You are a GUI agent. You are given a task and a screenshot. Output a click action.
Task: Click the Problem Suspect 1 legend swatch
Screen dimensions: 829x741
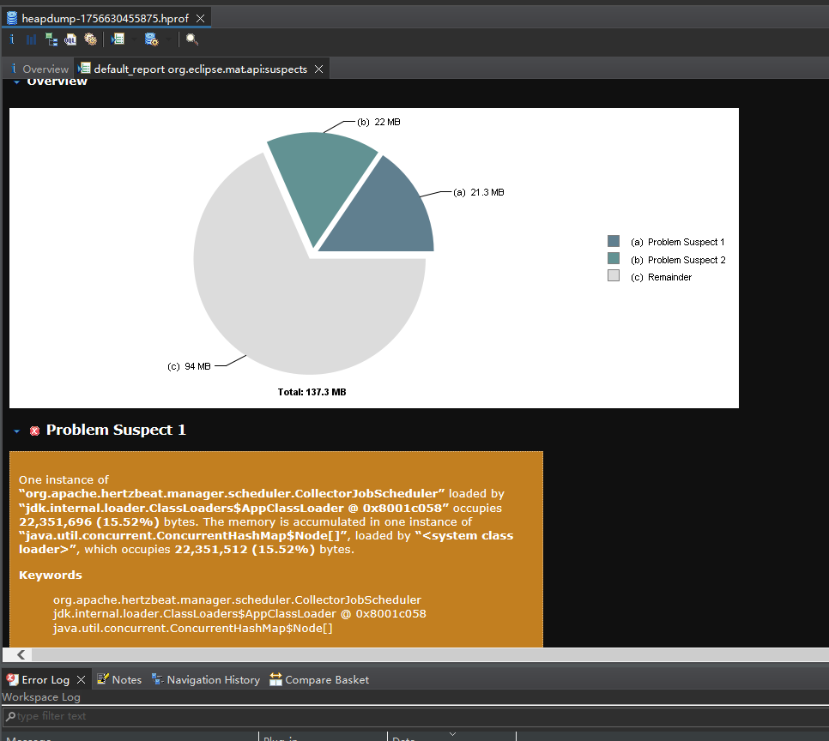click(614, 241)
